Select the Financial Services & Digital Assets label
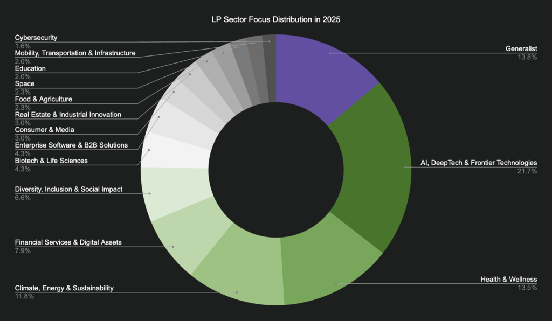This screenshot has width=552, height=321. (68, 242)
